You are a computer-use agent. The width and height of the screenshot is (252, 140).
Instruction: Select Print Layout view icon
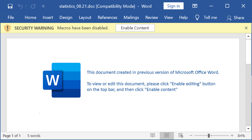pos(167,136)
